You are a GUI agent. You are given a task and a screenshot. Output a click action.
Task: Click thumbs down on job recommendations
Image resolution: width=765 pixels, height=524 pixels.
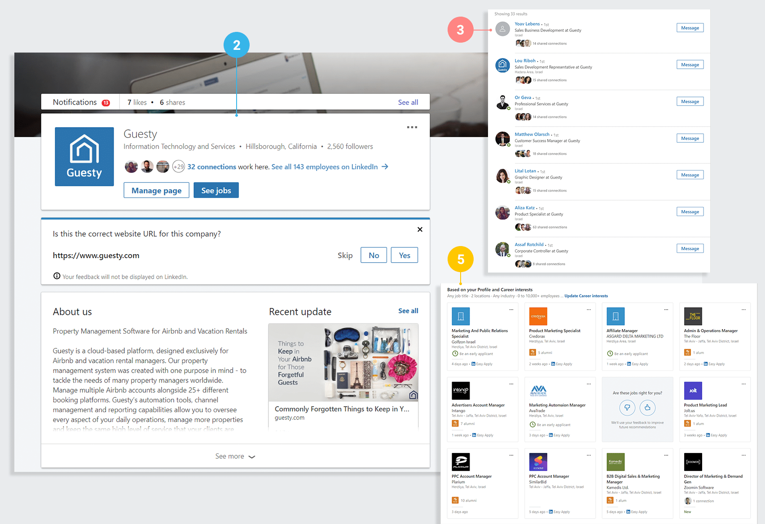(627, 408)
